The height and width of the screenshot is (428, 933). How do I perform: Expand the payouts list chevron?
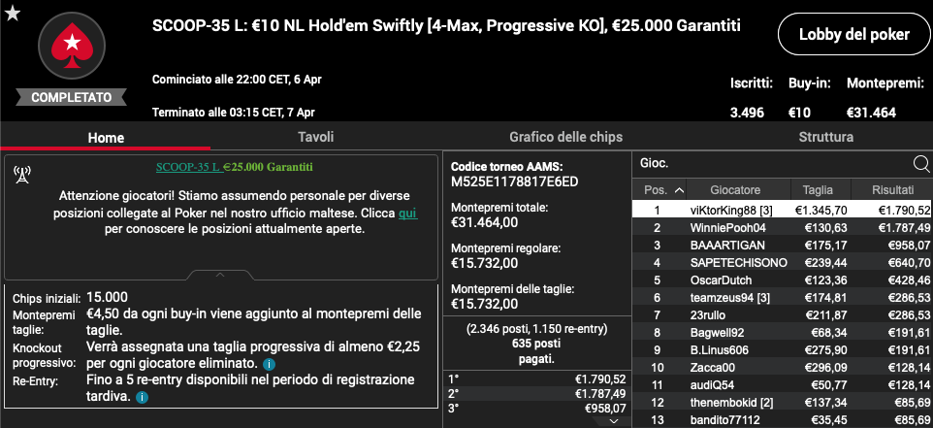pos(615,421)
